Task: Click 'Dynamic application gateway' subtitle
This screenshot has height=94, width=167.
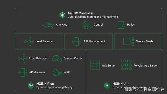Action: pos(55,87)
